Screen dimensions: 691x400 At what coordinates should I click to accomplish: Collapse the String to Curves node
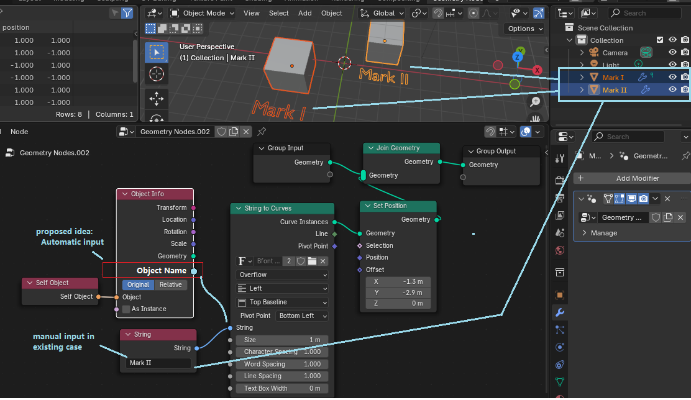(x=239, y=208)
